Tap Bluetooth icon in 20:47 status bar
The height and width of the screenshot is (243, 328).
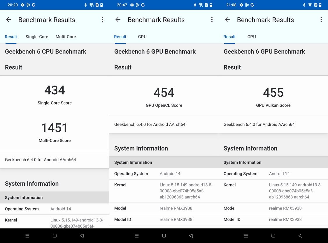(195, 5)
